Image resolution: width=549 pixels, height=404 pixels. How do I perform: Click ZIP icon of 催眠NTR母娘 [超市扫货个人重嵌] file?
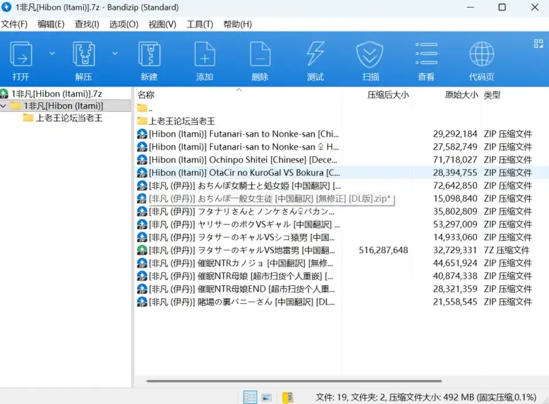click(x=142, y=276)
